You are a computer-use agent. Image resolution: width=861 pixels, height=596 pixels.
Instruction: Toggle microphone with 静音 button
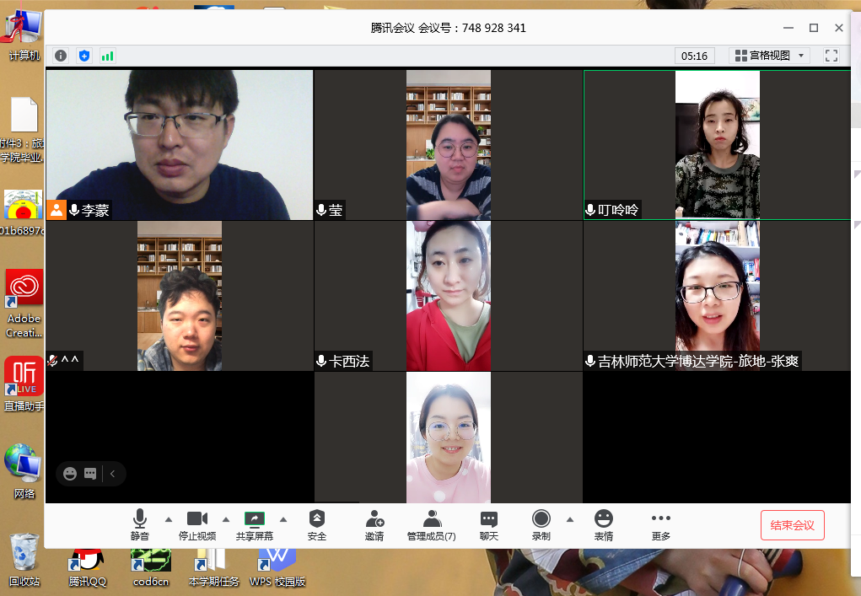pyautogui.click(x=140, y=525)
